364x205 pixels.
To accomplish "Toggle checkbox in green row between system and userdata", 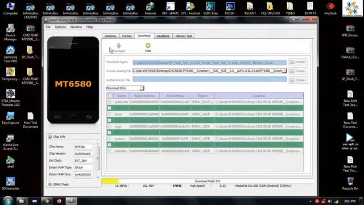I will click(110, 145).
